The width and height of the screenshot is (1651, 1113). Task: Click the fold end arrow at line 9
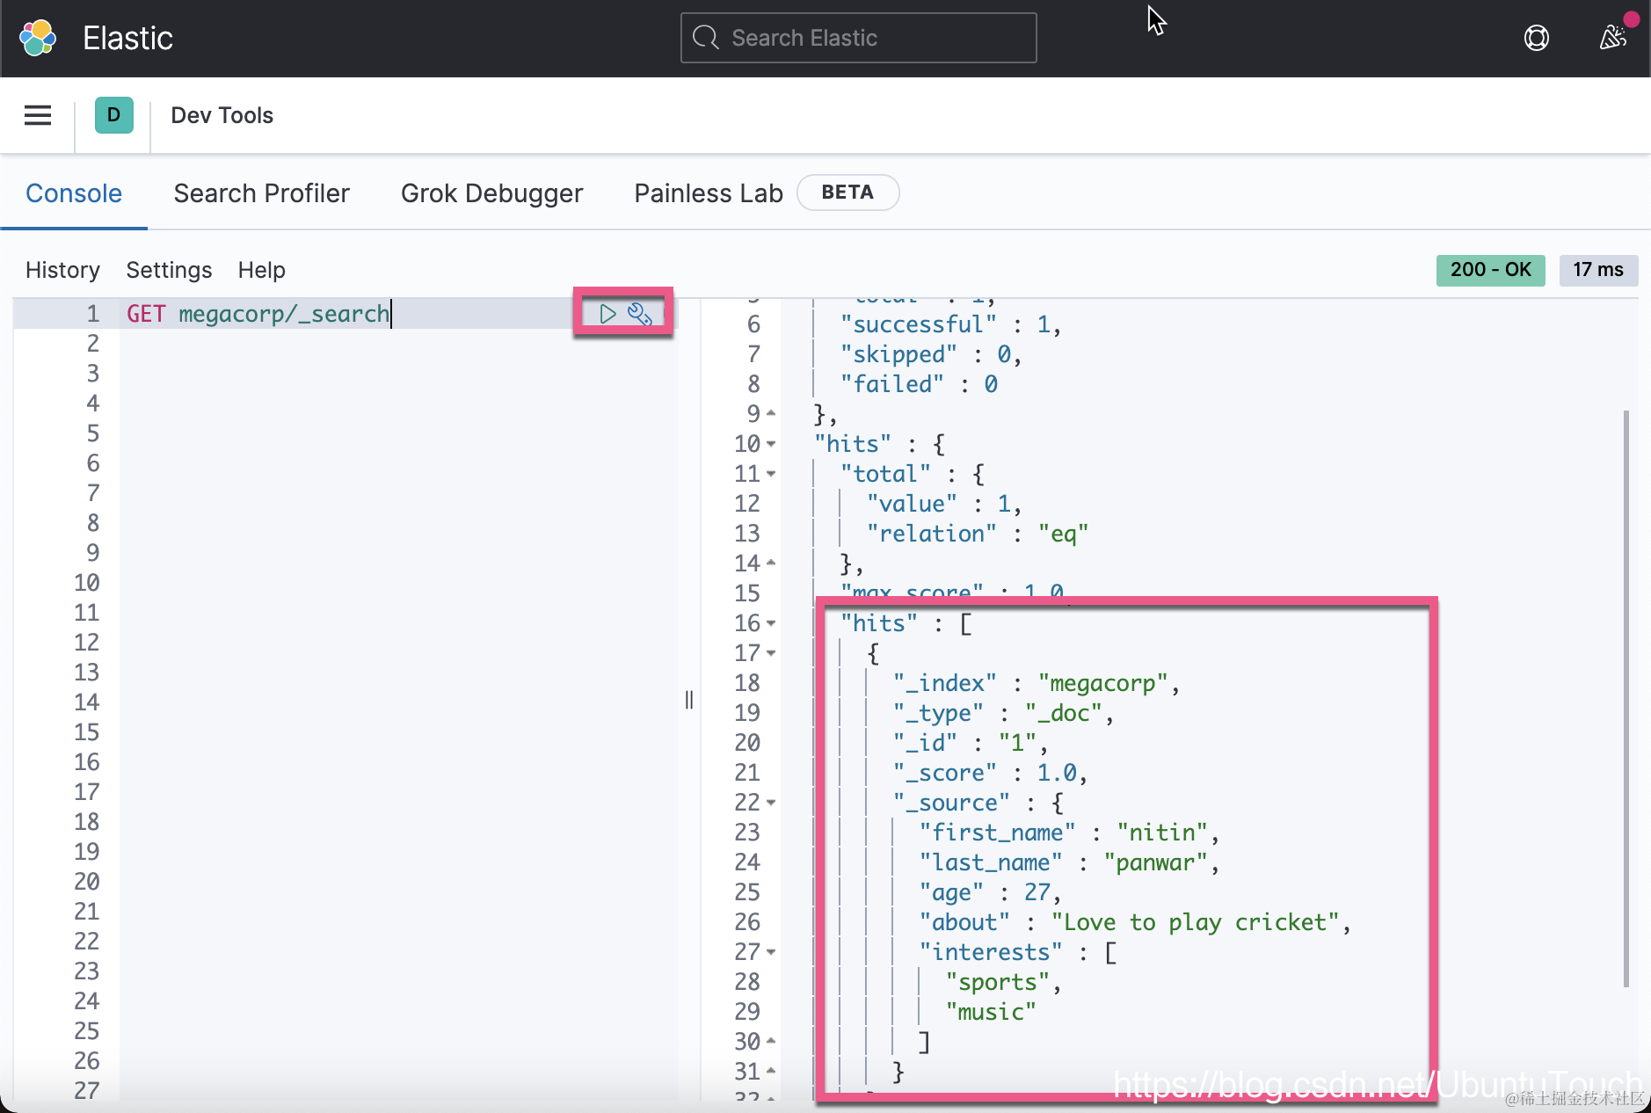click(x=771, y=413)
